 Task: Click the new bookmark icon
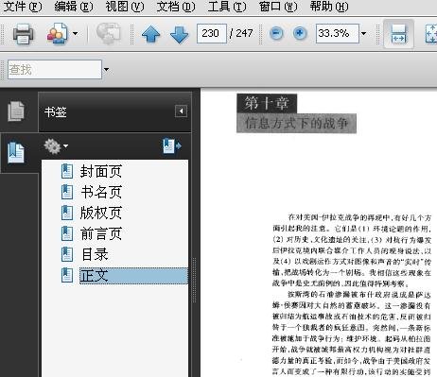tap(172, 146)
